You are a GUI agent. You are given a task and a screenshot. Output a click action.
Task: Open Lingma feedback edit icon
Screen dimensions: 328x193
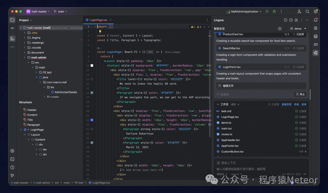296,20
